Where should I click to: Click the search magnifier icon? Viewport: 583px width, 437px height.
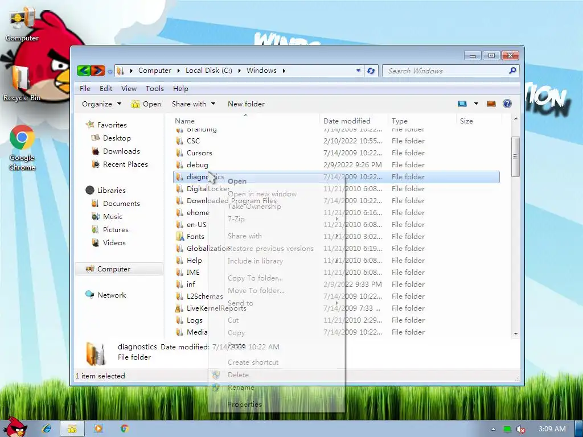pyautogui.click(x=513, y=70)
